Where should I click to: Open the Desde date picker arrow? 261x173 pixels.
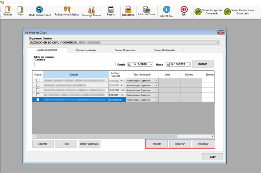tap(151, 64)
